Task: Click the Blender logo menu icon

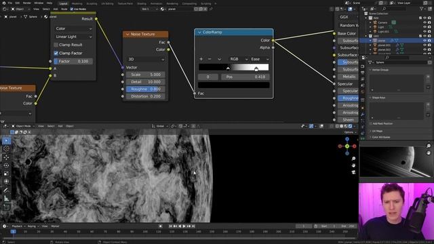Action: 4,3
